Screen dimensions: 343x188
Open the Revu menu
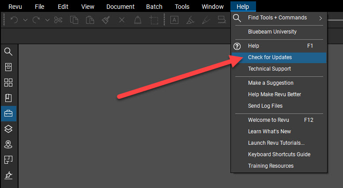pos(15,7)
